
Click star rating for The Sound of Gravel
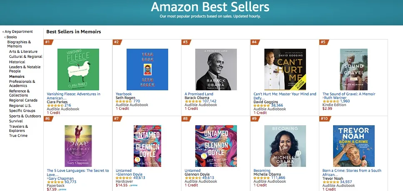click(331, 101)
